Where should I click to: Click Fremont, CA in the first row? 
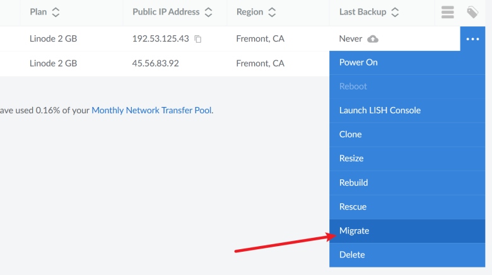tap(260, 38)
